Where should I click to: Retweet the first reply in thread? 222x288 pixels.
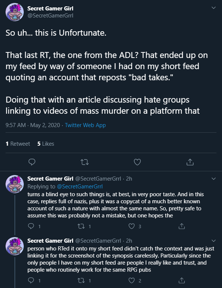[81, 226]
